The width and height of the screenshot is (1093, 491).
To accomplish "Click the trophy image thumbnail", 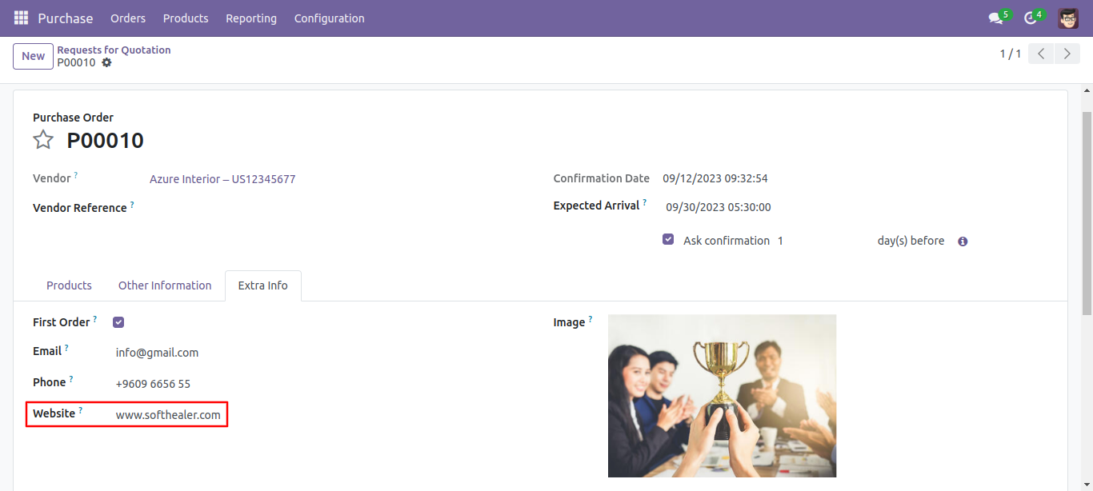I will [x=722, y=396].
